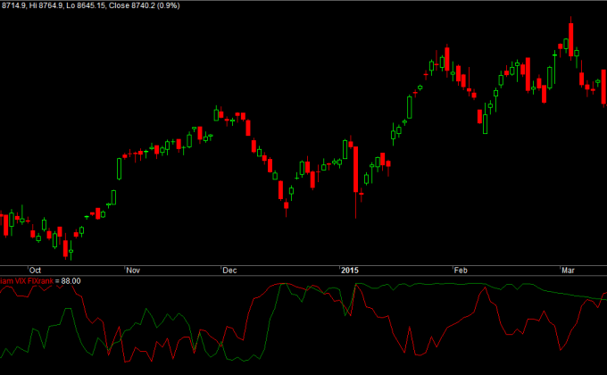Image resolution: width=607 pixels, height=375 pixels.
Task: Click the Oct label on date axis
Action: (35, 271)
